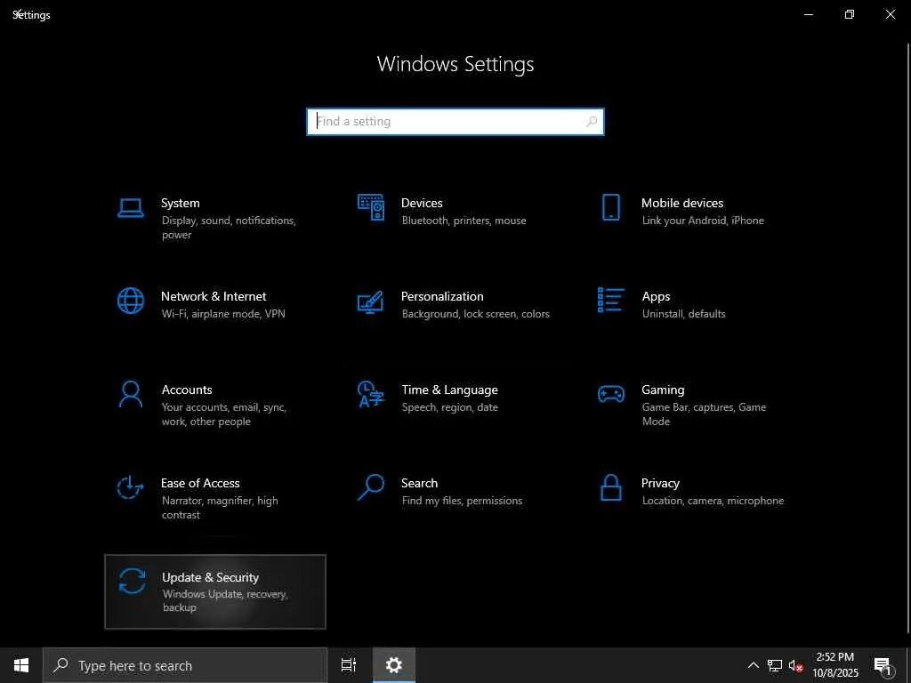Image resolution: width=911 pixels, height=683 pixels.
Task: Open the Update & Security arrows icon
Action: tap(132, 581)
